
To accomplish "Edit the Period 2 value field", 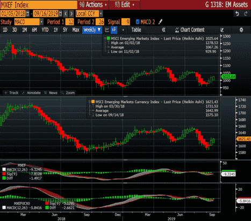I will [100, 22].
